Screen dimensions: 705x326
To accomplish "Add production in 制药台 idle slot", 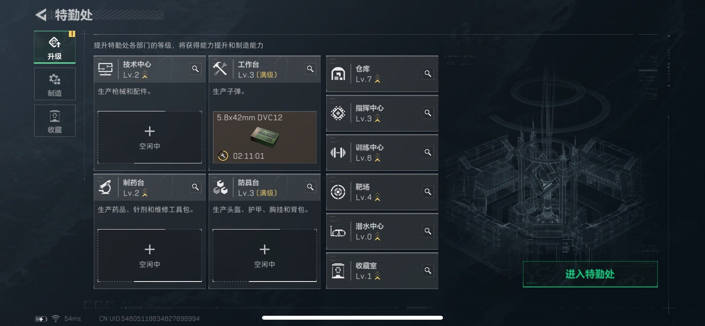I will point(149,255).
